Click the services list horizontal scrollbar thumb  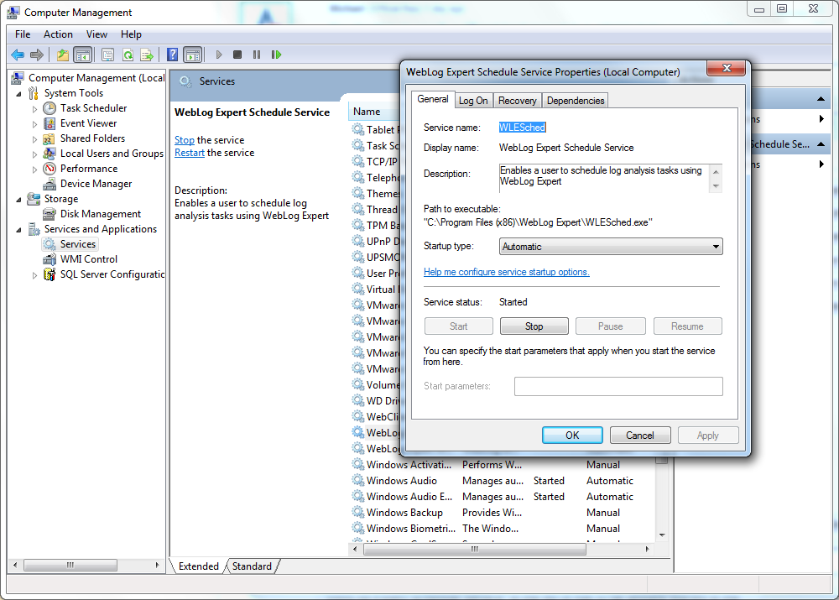tap(475, 549)
